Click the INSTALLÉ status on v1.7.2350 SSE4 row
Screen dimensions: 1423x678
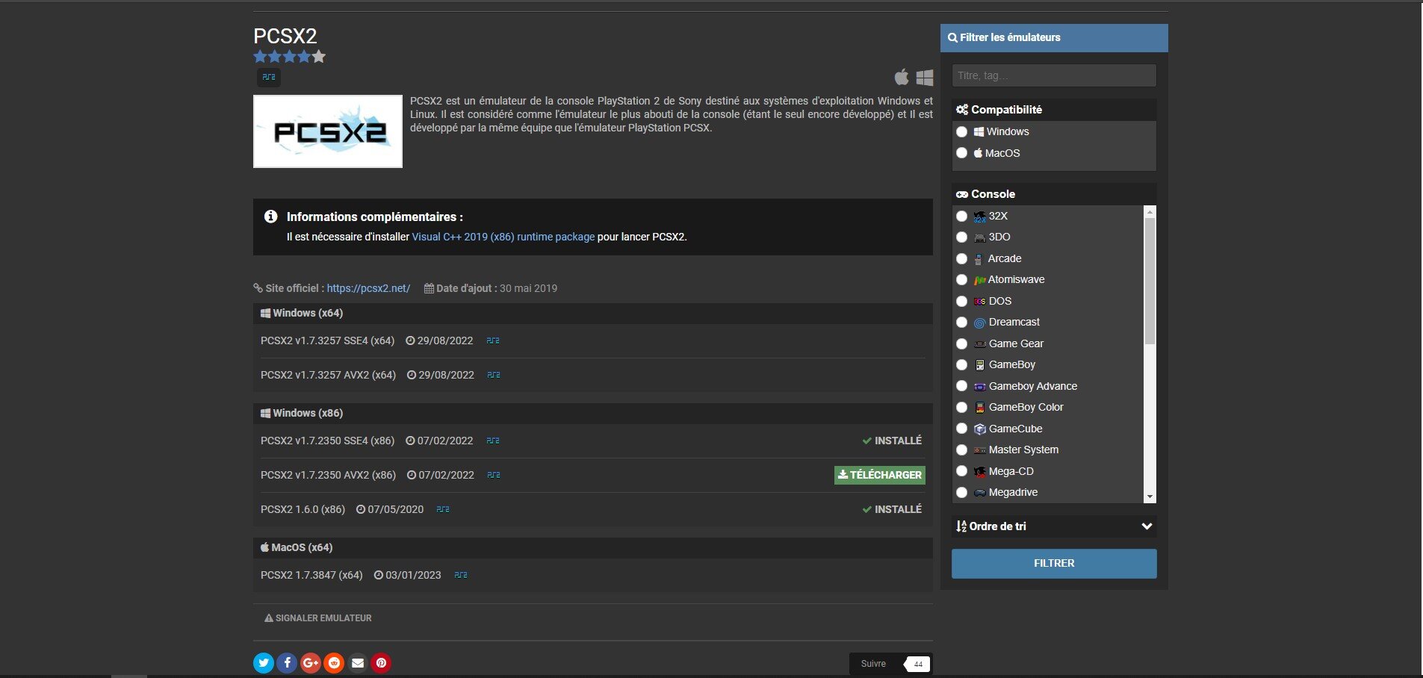tap(892, 441)
